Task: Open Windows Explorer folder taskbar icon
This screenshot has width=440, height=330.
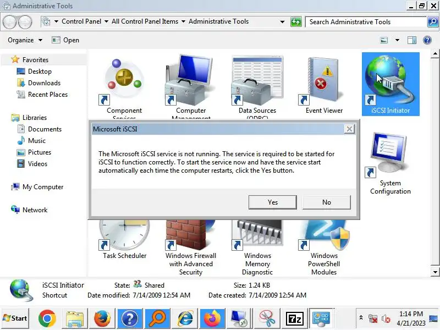Action: click(x=74, y=318)
